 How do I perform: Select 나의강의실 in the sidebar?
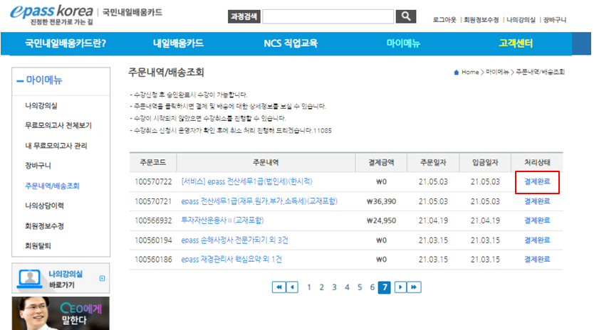click(41, 105)
